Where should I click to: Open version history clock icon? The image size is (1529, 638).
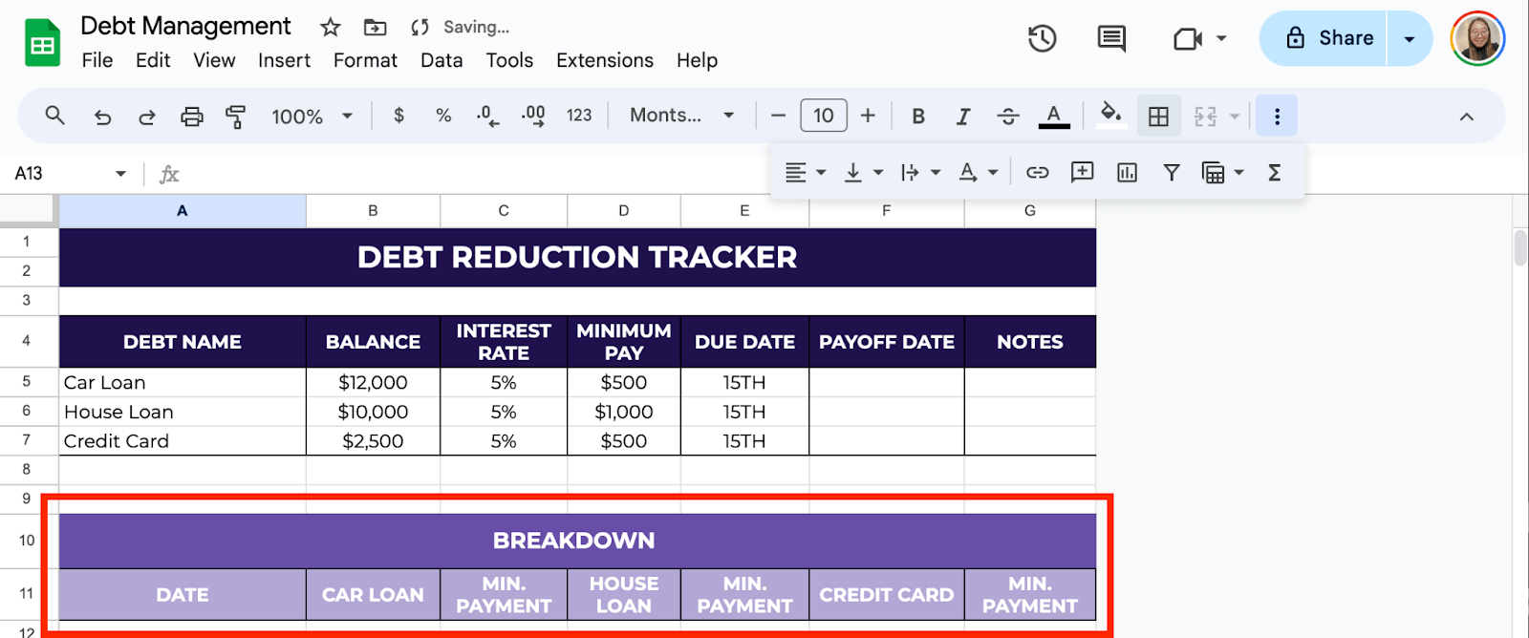1042,38
